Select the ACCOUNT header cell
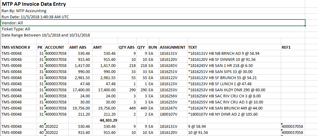This screenshot has height=136, width=318. pyautogui.click(x=55, y=47)
